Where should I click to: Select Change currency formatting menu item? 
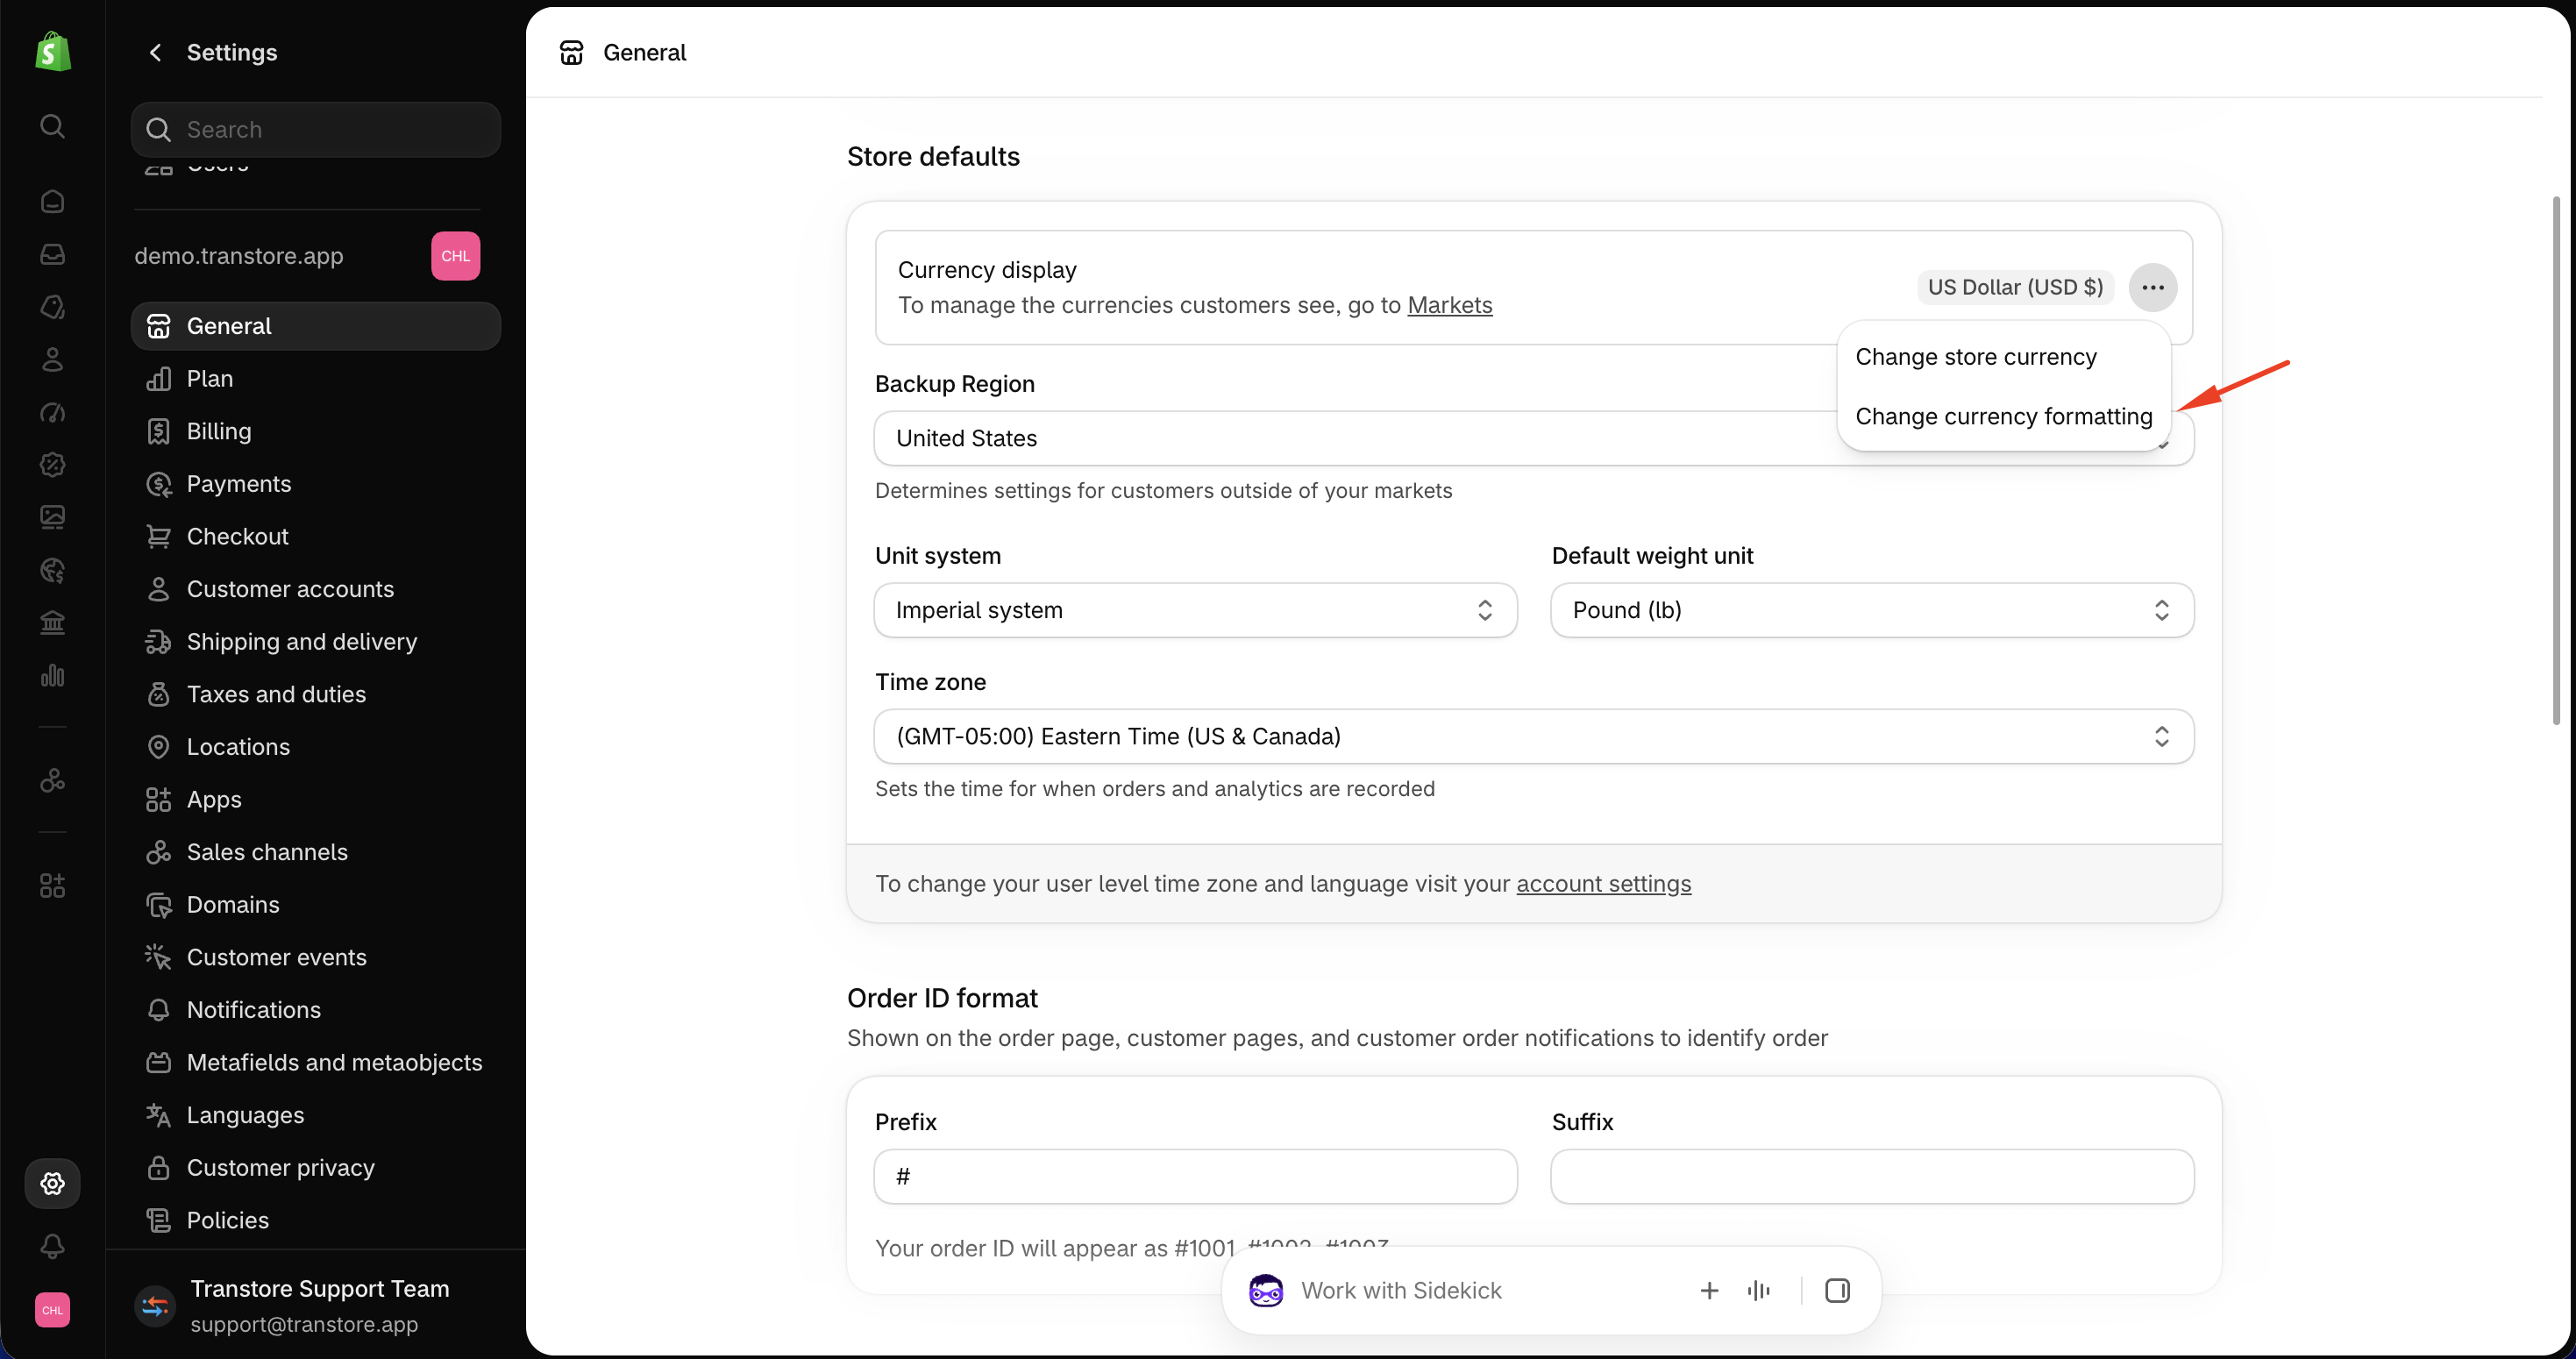click(x=2003, y=416)
